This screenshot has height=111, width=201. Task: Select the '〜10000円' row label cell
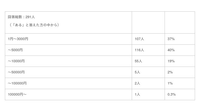tap(16, 61)
